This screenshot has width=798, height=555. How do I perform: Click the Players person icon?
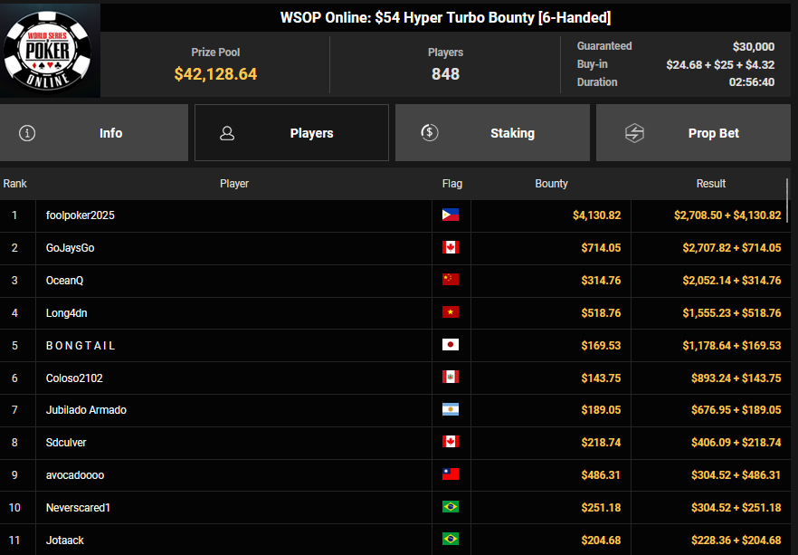(227, 133)
